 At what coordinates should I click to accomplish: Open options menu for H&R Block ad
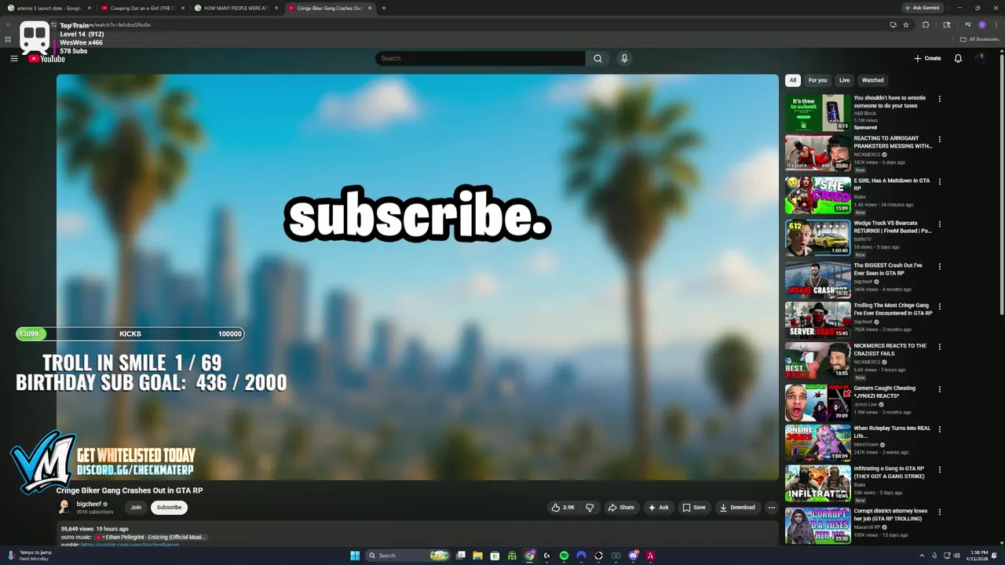click(x=940, y=99)
